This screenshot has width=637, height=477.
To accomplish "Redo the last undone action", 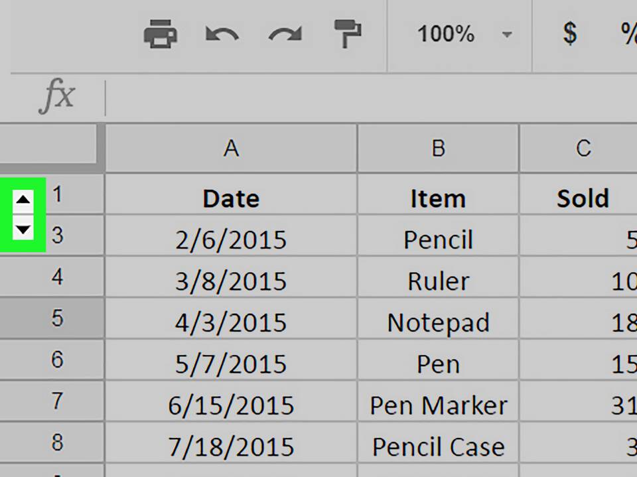I will [285, 34].
